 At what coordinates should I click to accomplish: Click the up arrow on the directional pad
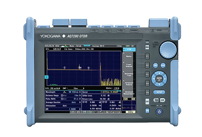point(159,73)
